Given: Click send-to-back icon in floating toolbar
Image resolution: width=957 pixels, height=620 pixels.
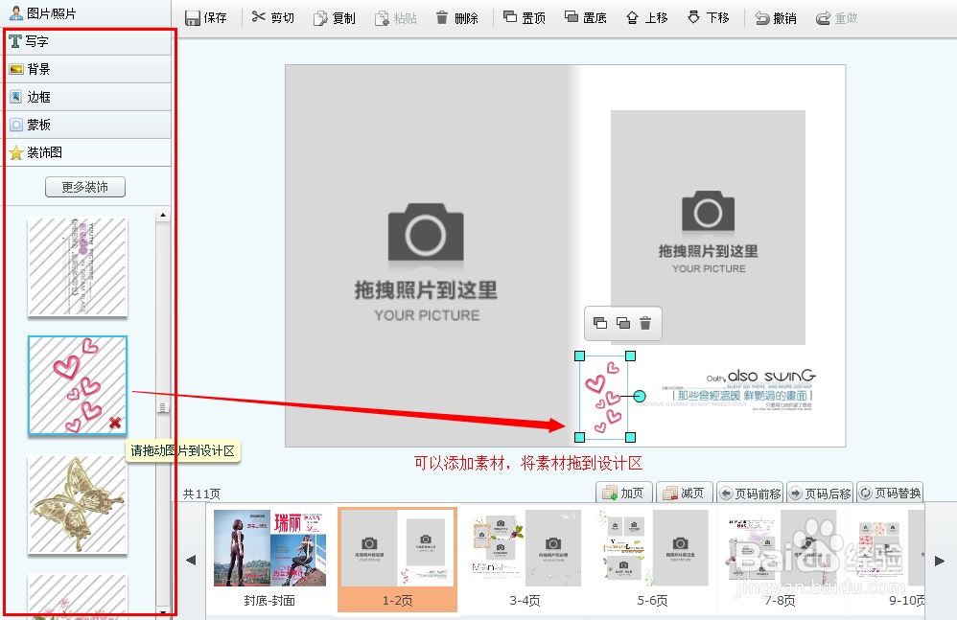Looking at the screenshot, I should [623, 323].
